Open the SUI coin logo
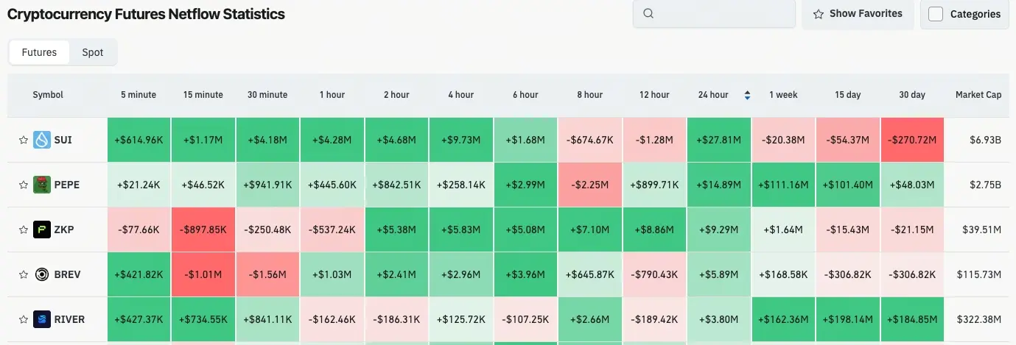This screenshot has height=345, width=1016. (x=42, y=140)
